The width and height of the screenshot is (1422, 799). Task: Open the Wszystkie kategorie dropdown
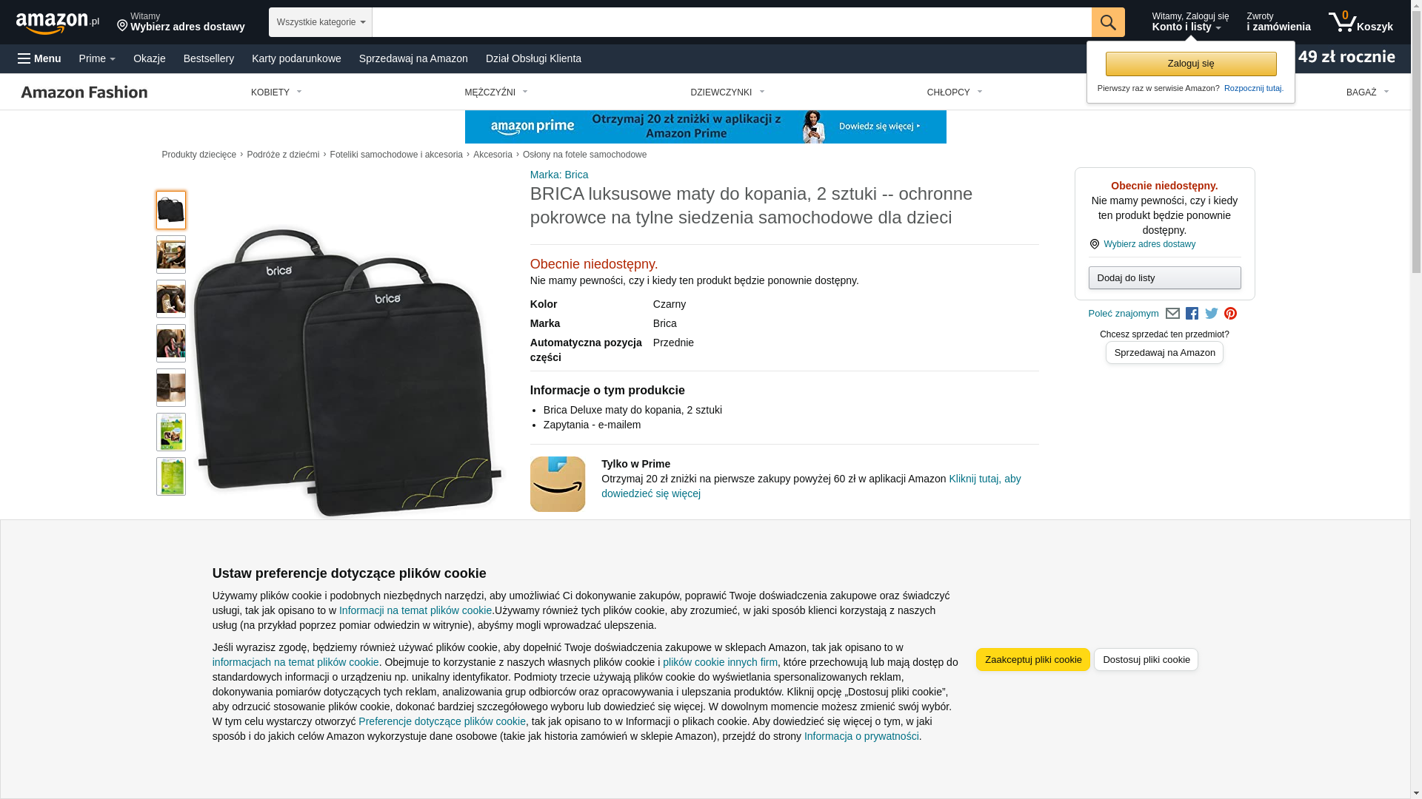321,22
